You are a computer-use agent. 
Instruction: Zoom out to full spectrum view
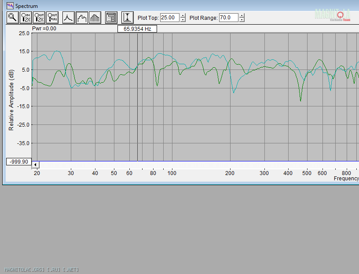coord(52,18)
